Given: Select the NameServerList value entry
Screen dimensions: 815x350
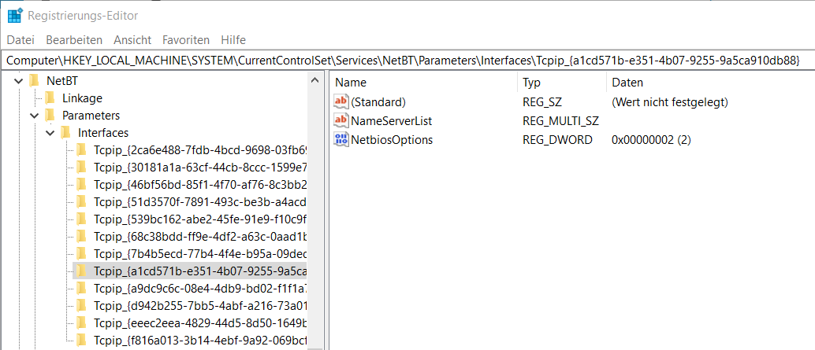Looking at the screenshot, I should [x=392, y=121].
